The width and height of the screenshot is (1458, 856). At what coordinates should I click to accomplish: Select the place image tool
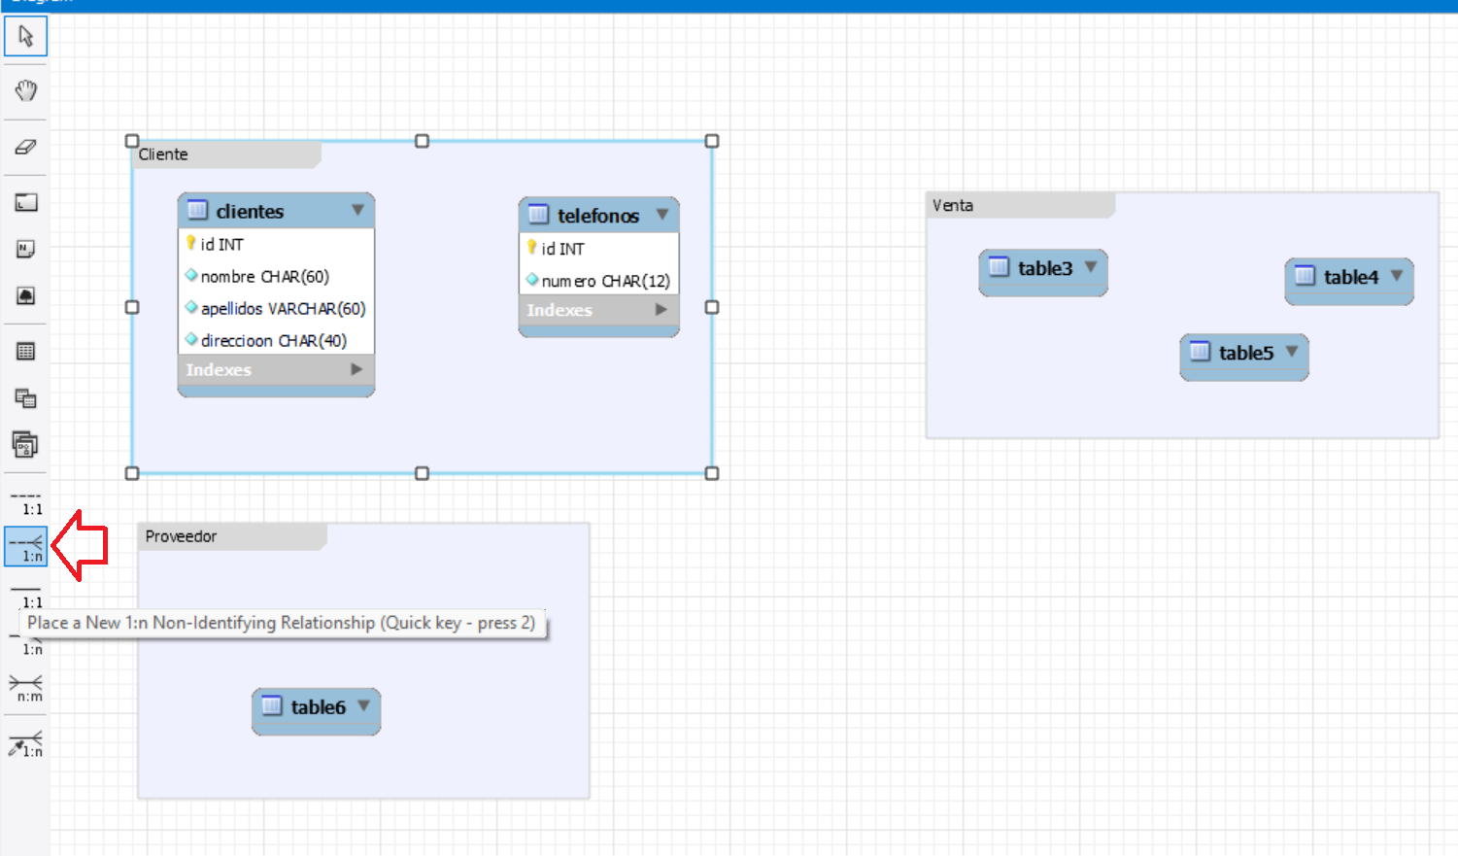pos(25,295)
